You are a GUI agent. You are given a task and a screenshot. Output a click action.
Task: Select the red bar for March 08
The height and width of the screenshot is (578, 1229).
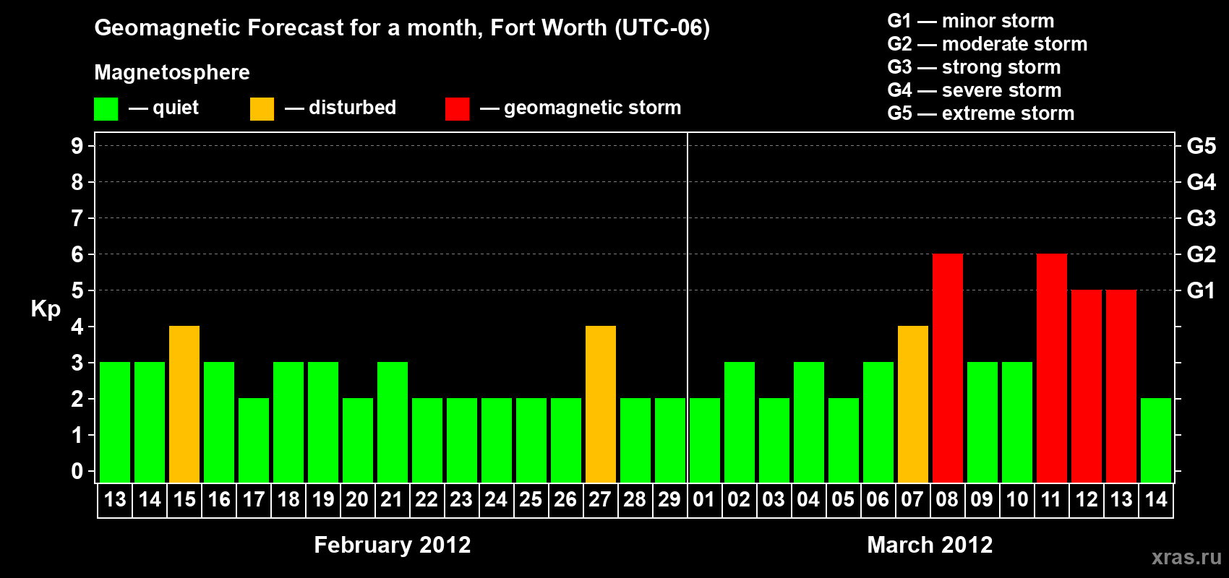pos(948,368)
